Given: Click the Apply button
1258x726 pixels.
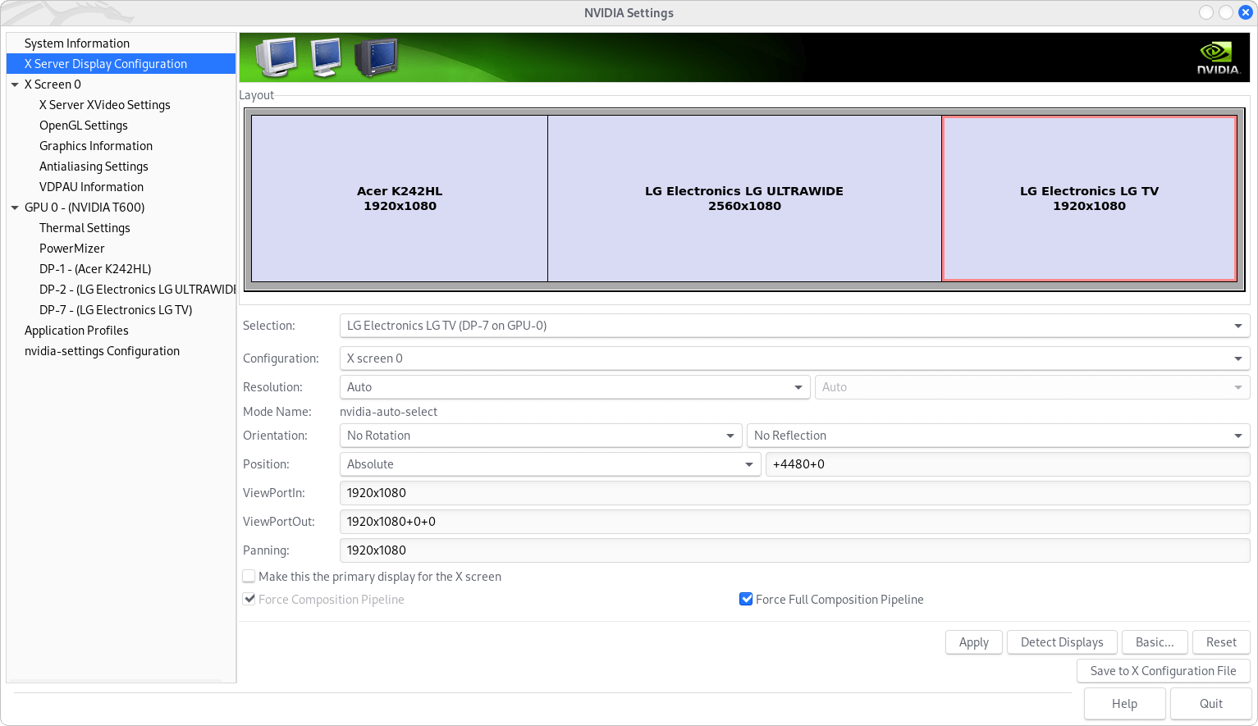Looking at the screenshot, I should 974,642.
